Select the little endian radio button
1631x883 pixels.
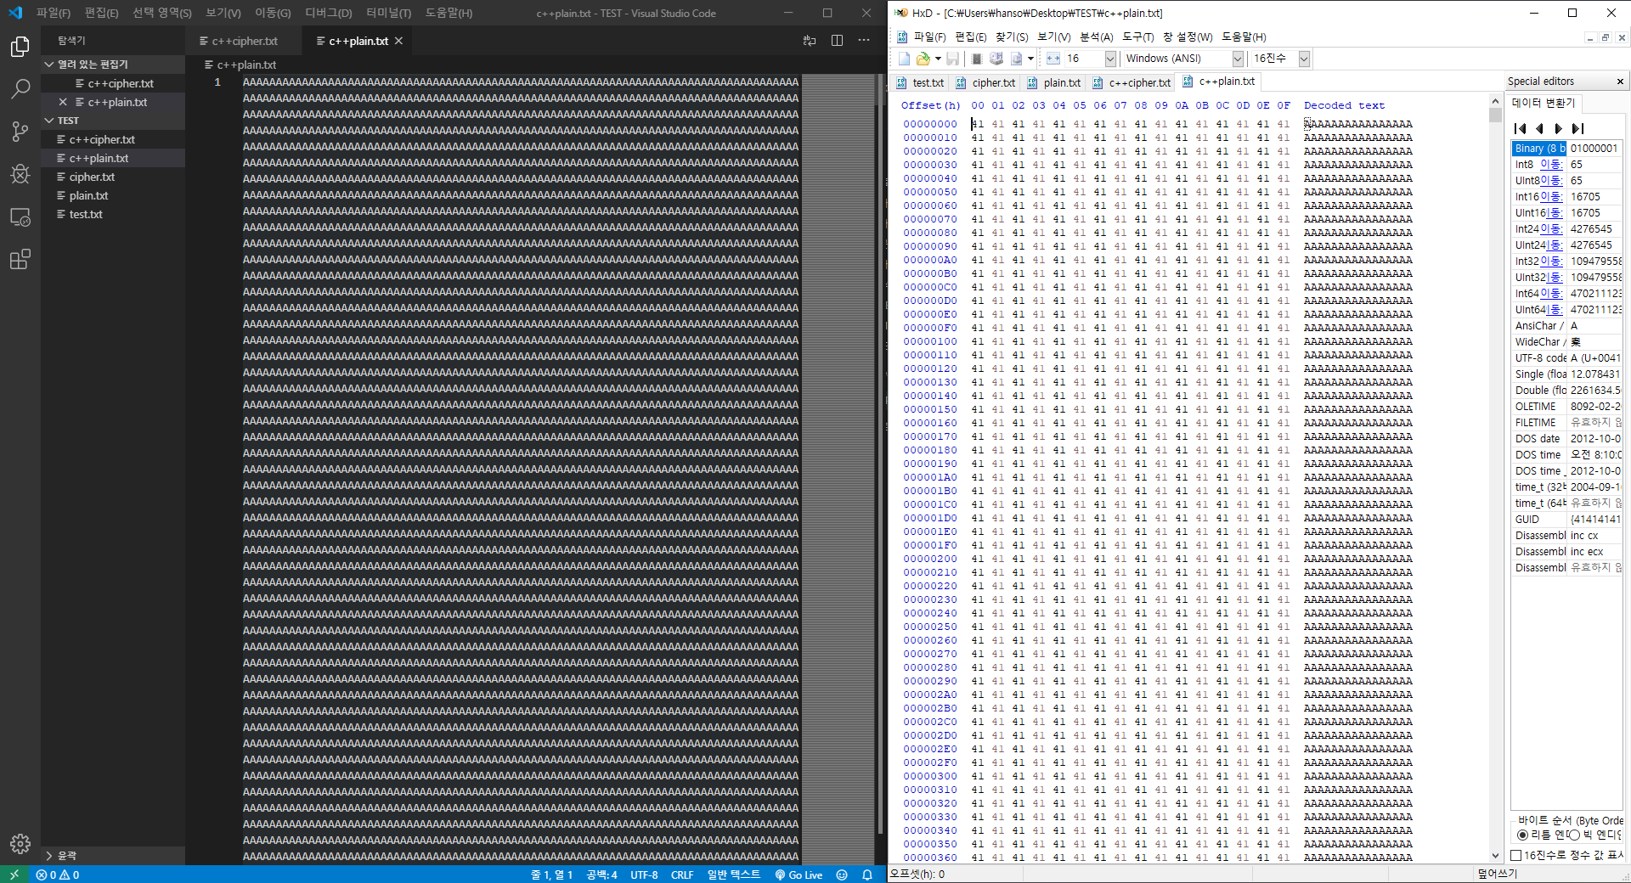[x=1522, y=835]
